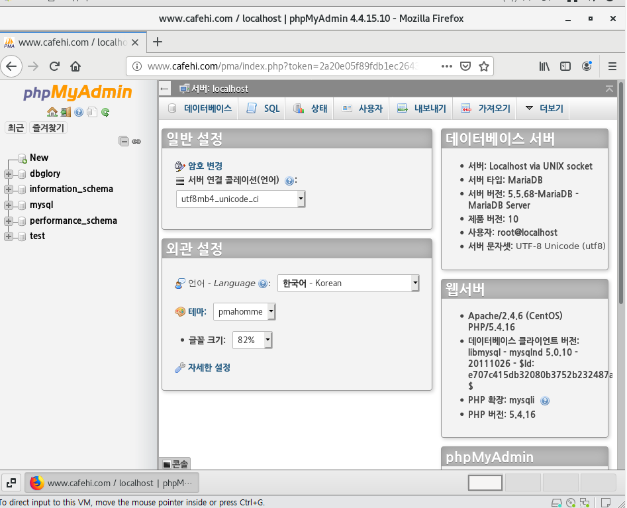Show site information icon in address bar

137,66
